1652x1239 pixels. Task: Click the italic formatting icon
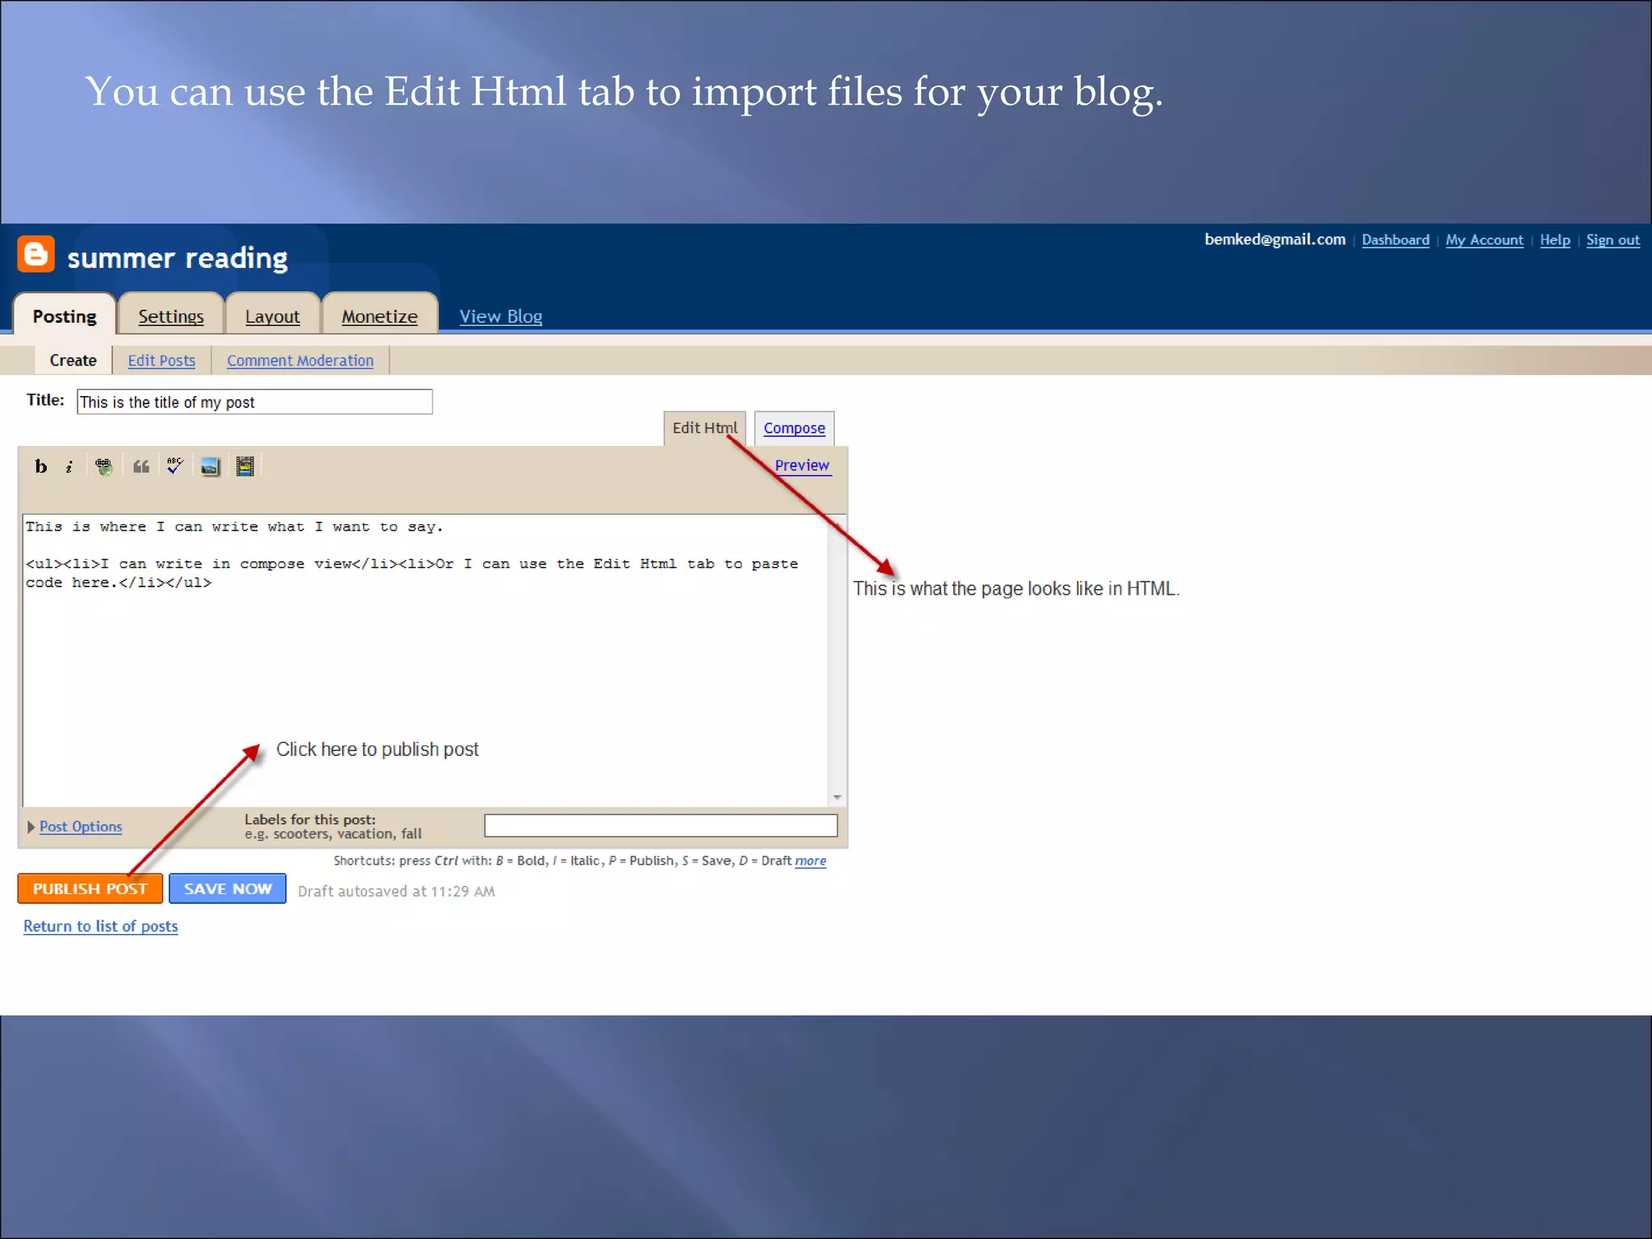[69, 466]
